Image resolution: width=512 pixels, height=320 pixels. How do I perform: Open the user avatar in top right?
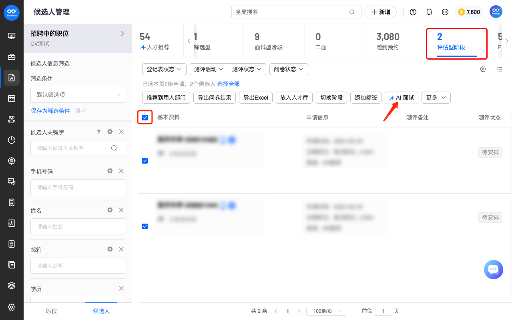point(496,12)
